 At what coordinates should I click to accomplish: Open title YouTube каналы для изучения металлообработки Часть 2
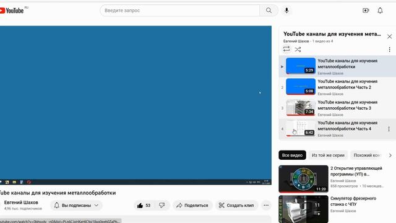click(x=348, y=84)
